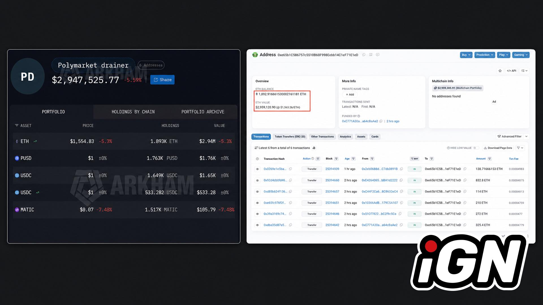This screenshot has height=305, width=543.
Task: Expand the Prediction dropdown
Action: (485, 55)
